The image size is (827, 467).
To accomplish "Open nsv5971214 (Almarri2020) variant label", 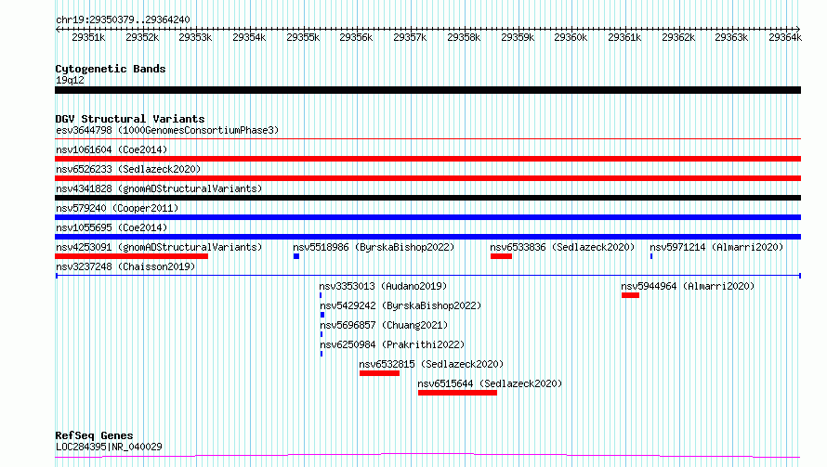I will (716, 247).
